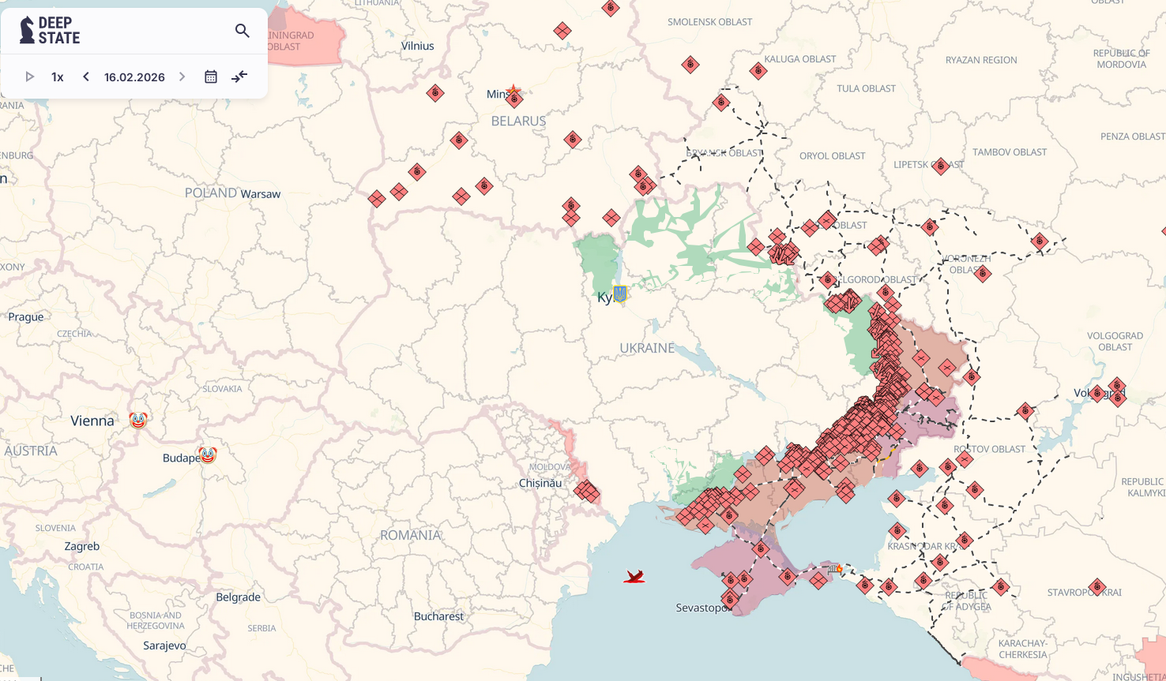Screen dimensions: 1166x681
Task: Open the map search magnifier
Action: click(243, 31)
